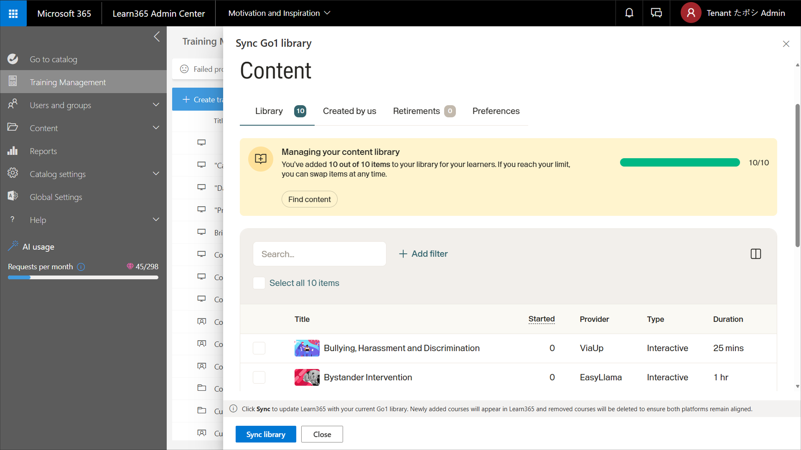Check the Select all 10 items checkbox
Screen dimensions: 801x450
tap(259, 283)
